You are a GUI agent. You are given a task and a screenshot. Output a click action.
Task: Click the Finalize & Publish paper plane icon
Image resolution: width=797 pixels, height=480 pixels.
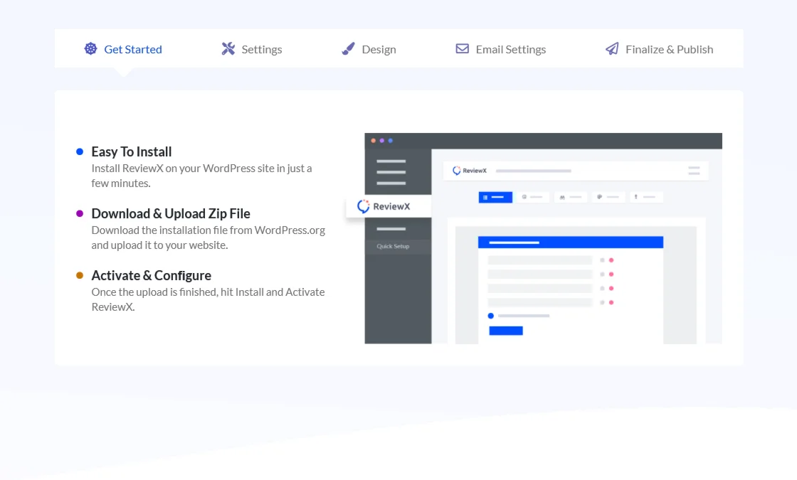(611, 48)
